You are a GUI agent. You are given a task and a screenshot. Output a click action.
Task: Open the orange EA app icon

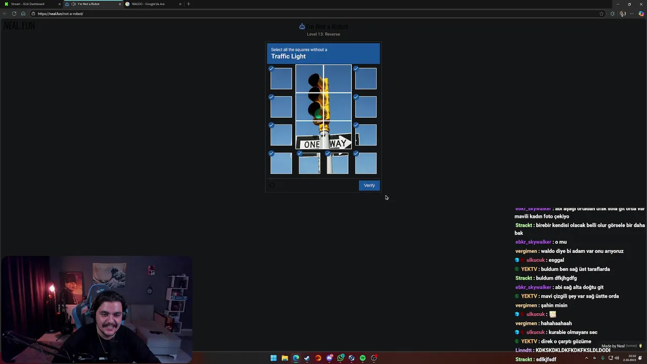(318, 358)
